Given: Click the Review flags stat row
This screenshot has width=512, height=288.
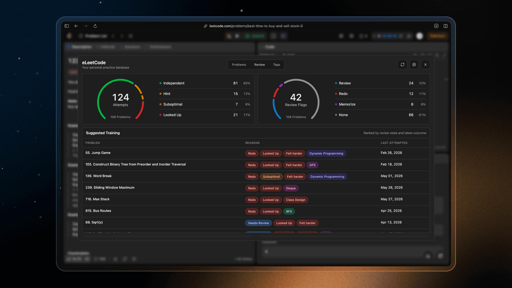Looking at the screenshot, I should [x=380, y=83].
